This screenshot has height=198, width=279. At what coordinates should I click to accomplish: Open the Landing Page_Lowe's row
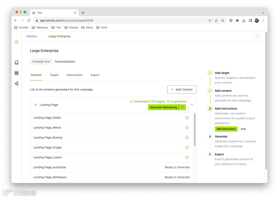111,157
